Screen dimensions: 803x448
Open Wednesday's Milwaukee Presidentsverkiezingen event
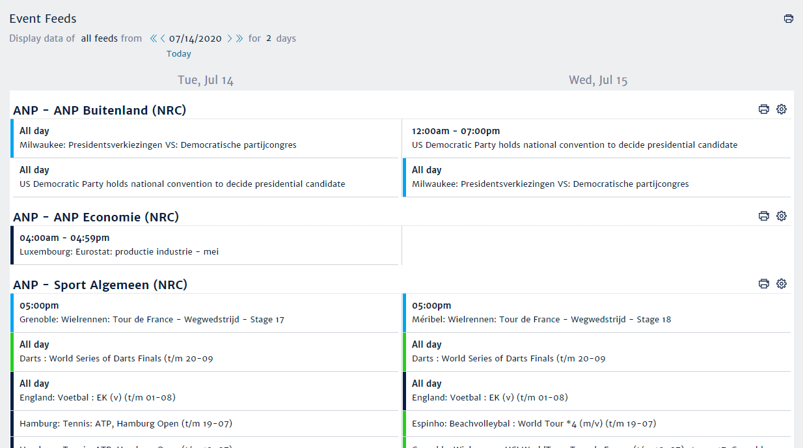tap(597, 177)
